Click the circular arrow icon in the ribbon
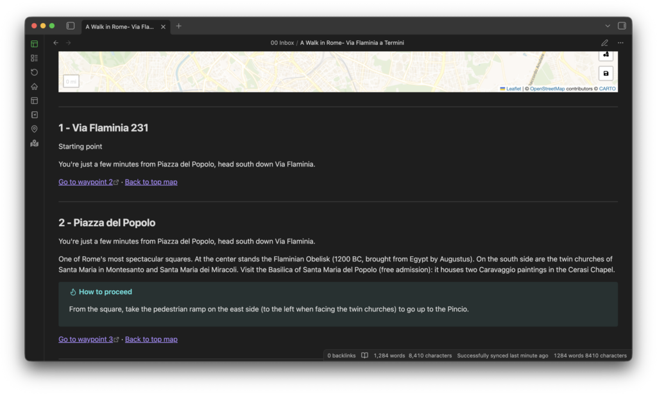 click(34, 72)
